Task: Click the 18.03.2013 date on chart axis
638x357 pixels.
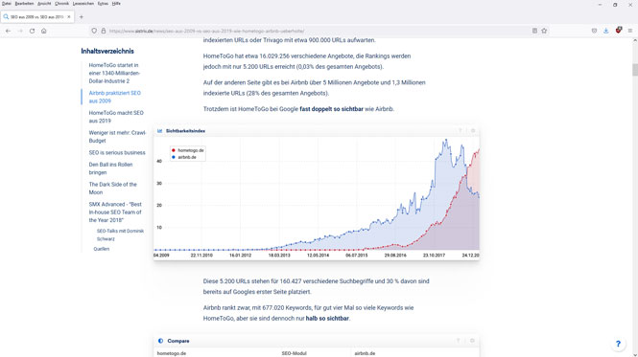Action: tap(279, 256)
